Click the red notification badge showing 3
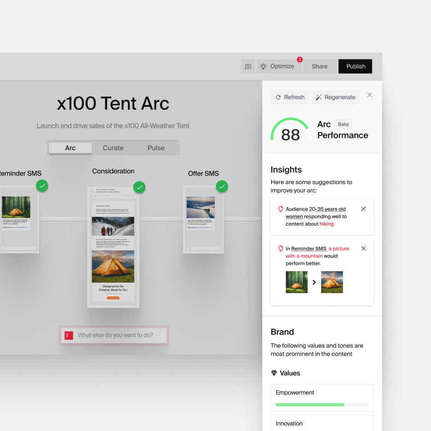This screenshot has width=431, height=431. [299, 59]
